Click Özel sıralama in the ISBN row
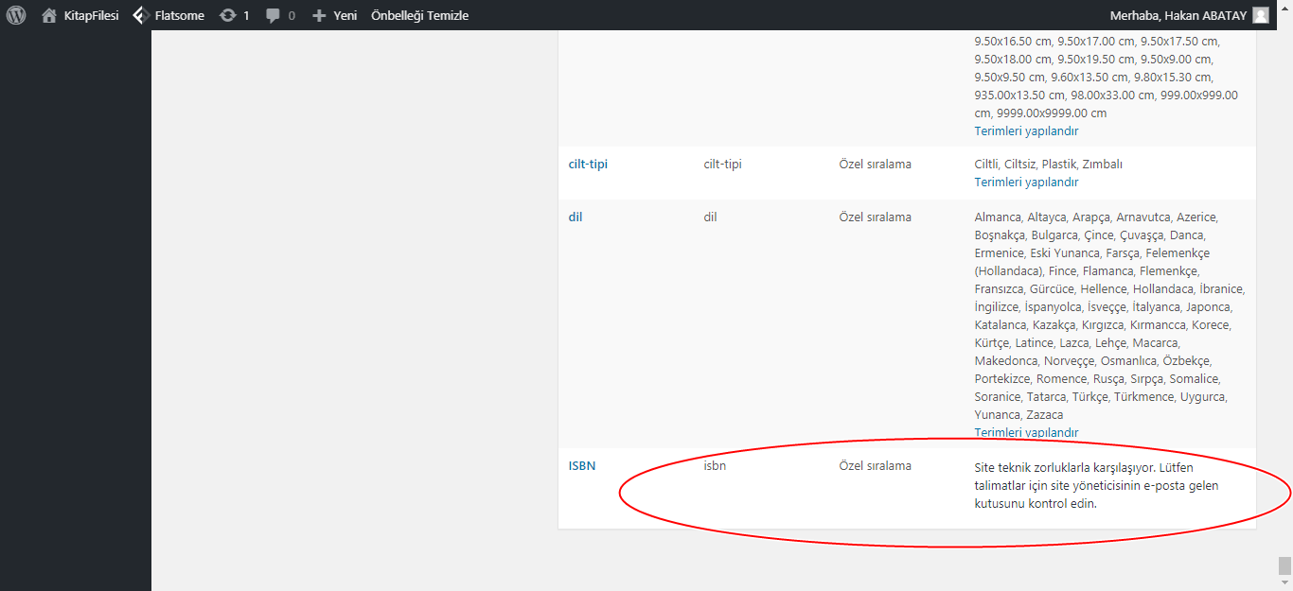The width and height of the screenshot is (1293, 591). pyautogui.click(x=875, y=465)
